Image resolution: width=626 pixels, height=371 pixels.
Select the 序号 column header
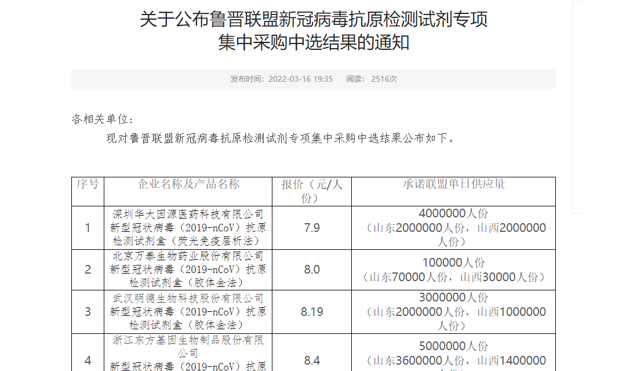coord(88,184)
